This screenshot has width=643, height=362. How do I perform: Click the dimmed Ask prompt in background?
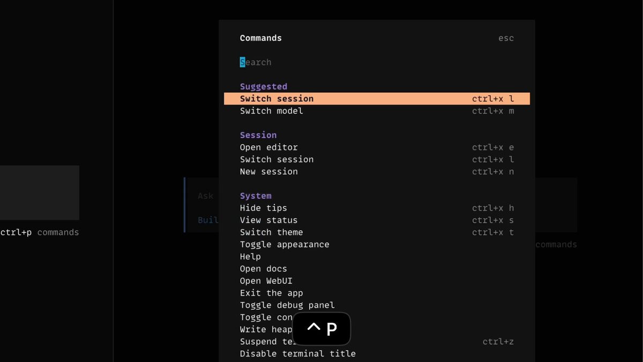pyautogui.click(x=206, y=196)
